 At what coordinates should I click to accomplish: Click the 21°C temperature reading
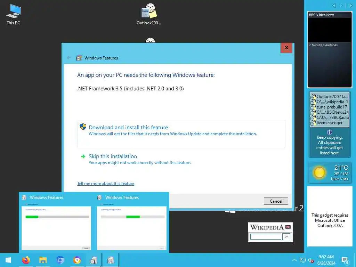(x=341, y=168)
